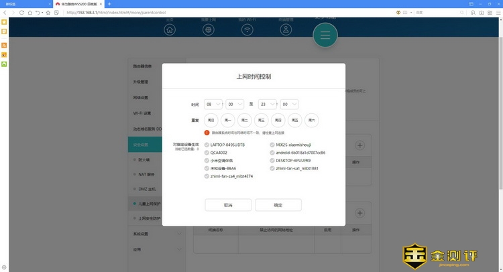
Task: Open the round teal hamburger menu button
Action: tap(325, 36)
